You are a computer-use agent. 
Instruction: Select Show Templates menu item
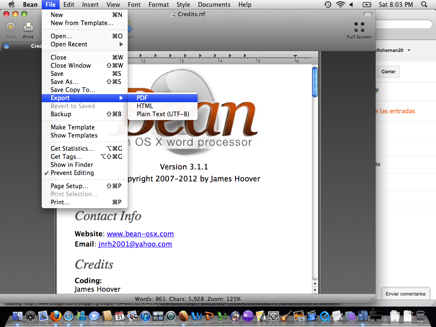85,135
